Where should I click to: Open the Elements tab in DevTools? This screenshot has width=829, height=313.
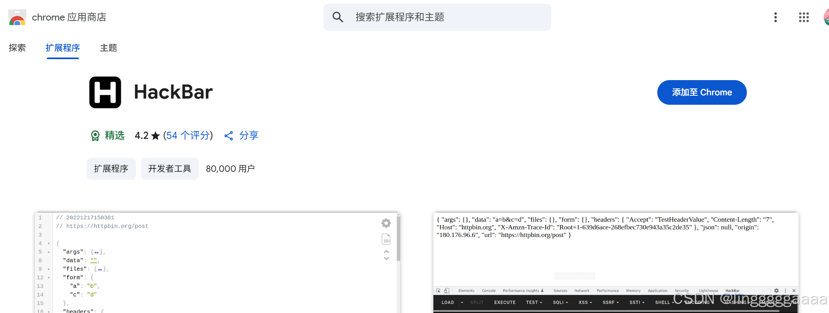[466, 290]
